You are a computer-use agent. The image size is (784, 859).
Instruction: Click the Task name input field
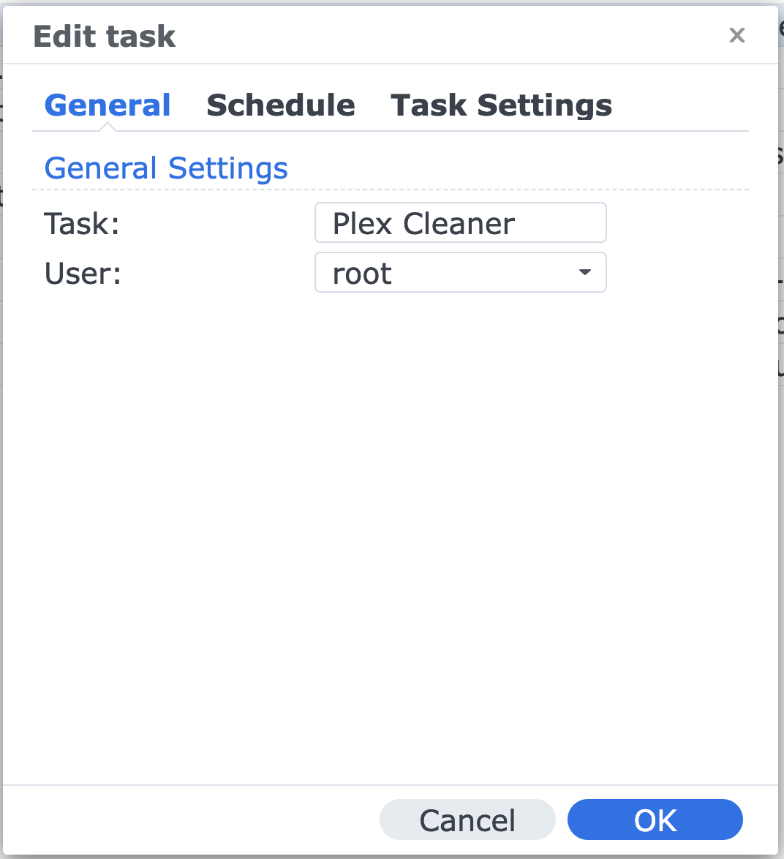[x=461, y=222]
